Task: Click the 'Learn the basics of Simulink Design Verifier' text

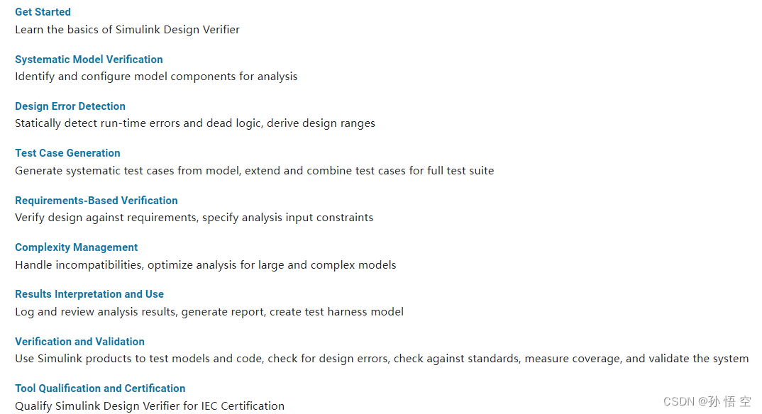Action: [127, 30]
